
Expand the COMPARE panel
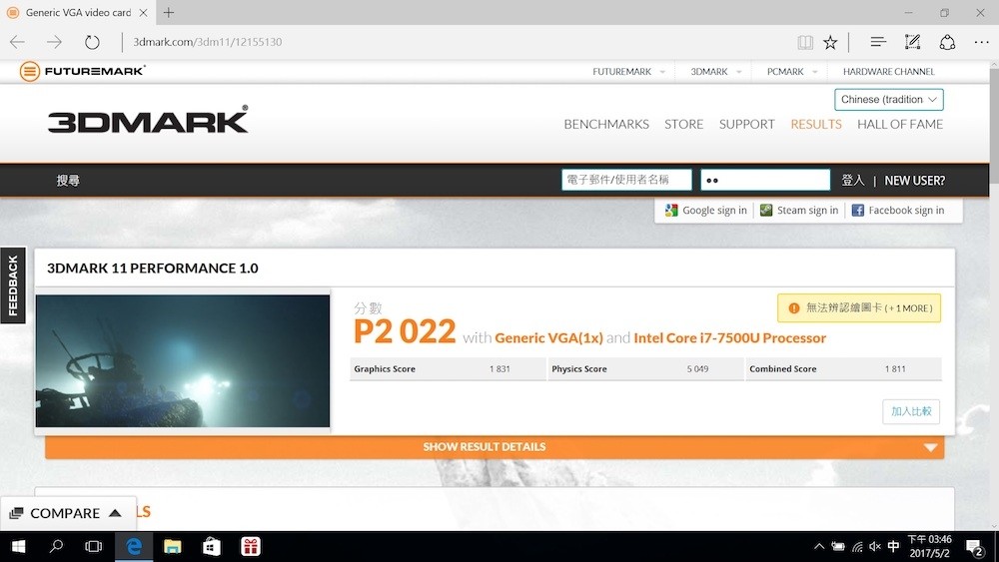tap(66, 513)
